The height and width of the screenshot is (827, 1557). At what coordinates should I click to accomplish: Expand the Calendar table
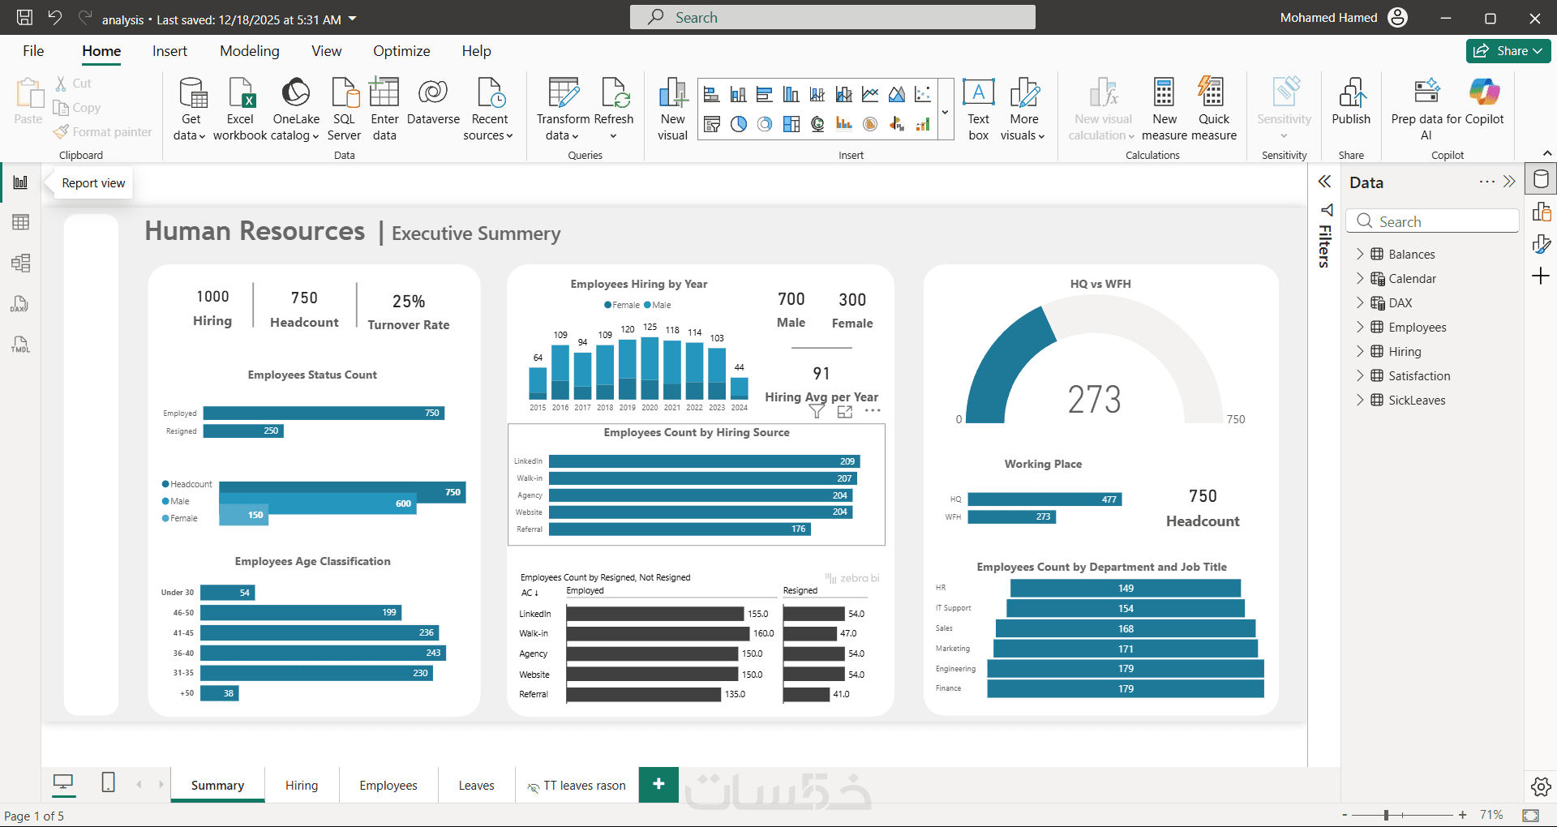pyautogui.click(x=1360, y=279)
